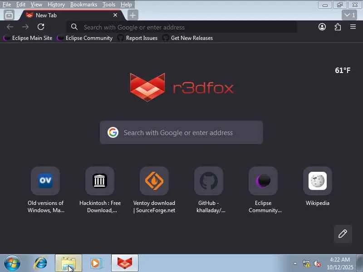Open Report Issues bookmark
The width and height of the screenshot is (363, 272).
coord(137,38)
